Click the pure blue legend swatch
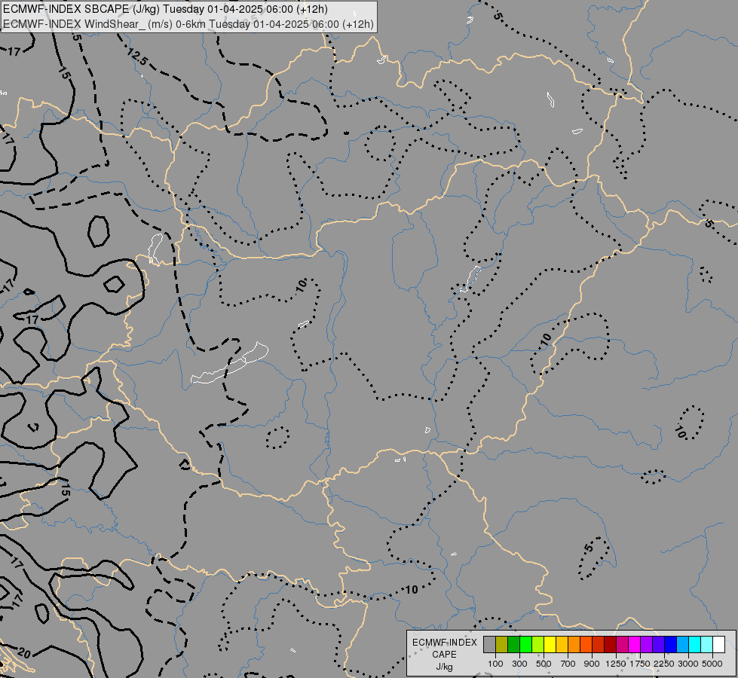Image resolution: width=738 pixels, height=678 pixels. (670, 645)
